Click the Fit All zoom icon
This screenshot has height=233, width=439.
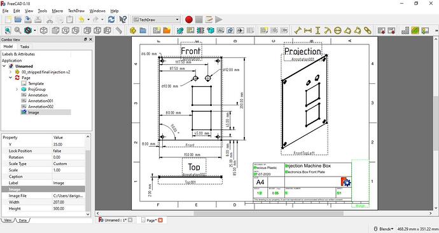point(8,30)
